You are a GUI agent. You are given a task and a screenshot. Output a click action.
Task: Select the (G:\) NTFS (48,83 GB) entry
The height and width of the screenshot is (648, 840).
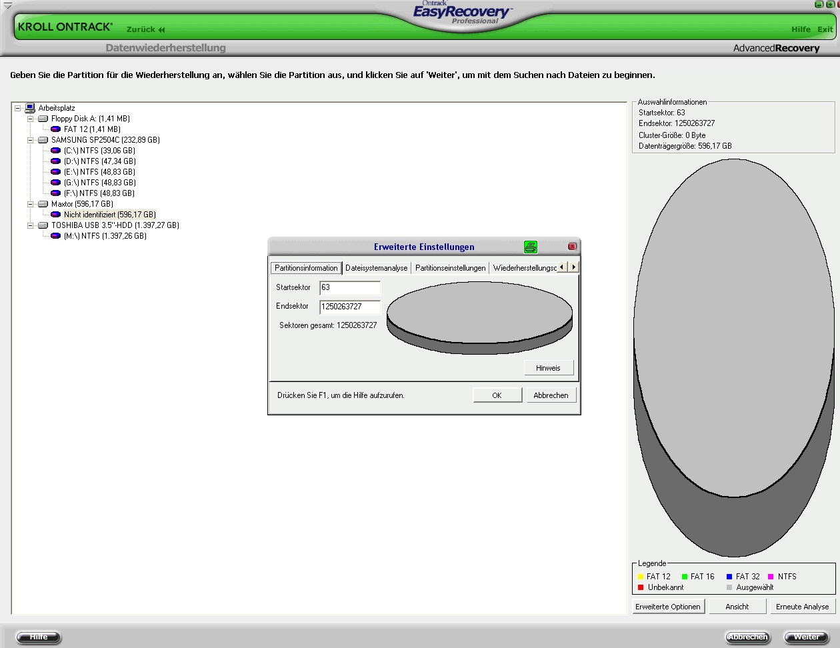tap(99, 183)
